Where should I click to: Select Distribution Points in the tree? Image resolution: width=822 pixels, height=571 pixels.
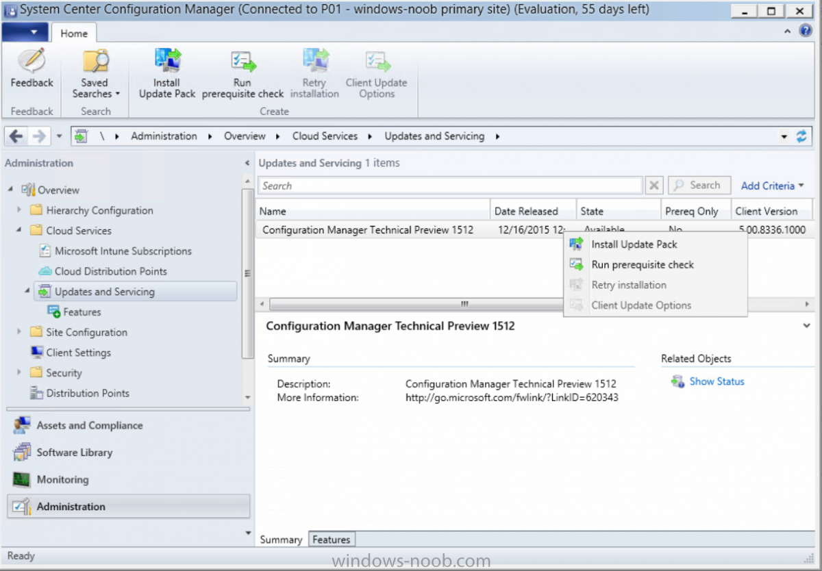pos(79,393)
